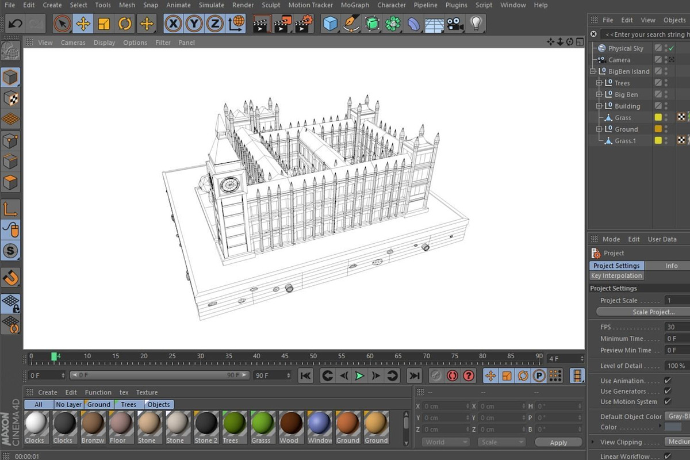Image resolution: width=690 pixels, height=460 pixels.
Task: Open the Sculpt menu
Action: (x=271, y=5)
